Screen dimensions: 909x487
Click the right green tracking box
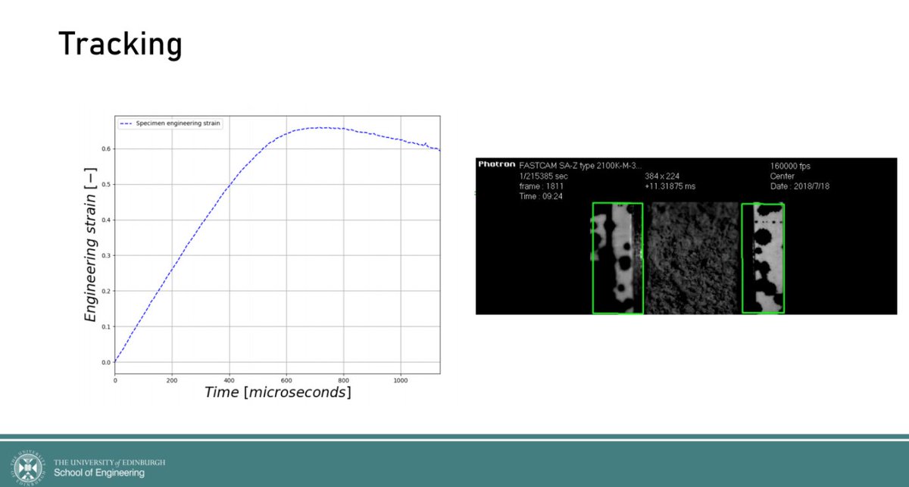click(763, 258)
